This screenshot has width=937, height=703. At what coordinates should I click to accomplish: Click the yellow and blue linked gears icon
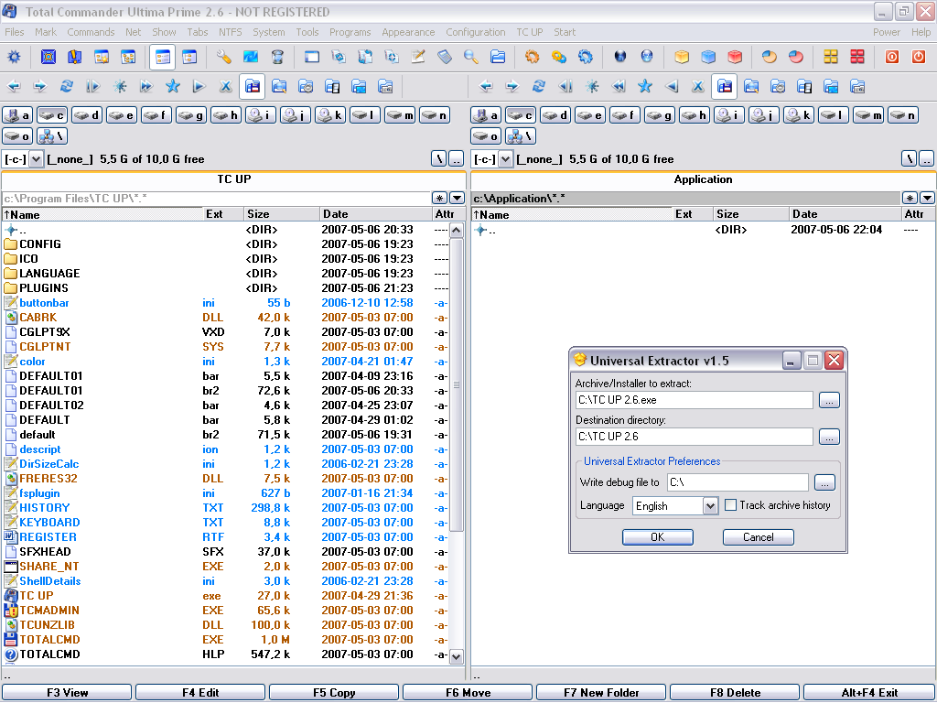(559, 57)
